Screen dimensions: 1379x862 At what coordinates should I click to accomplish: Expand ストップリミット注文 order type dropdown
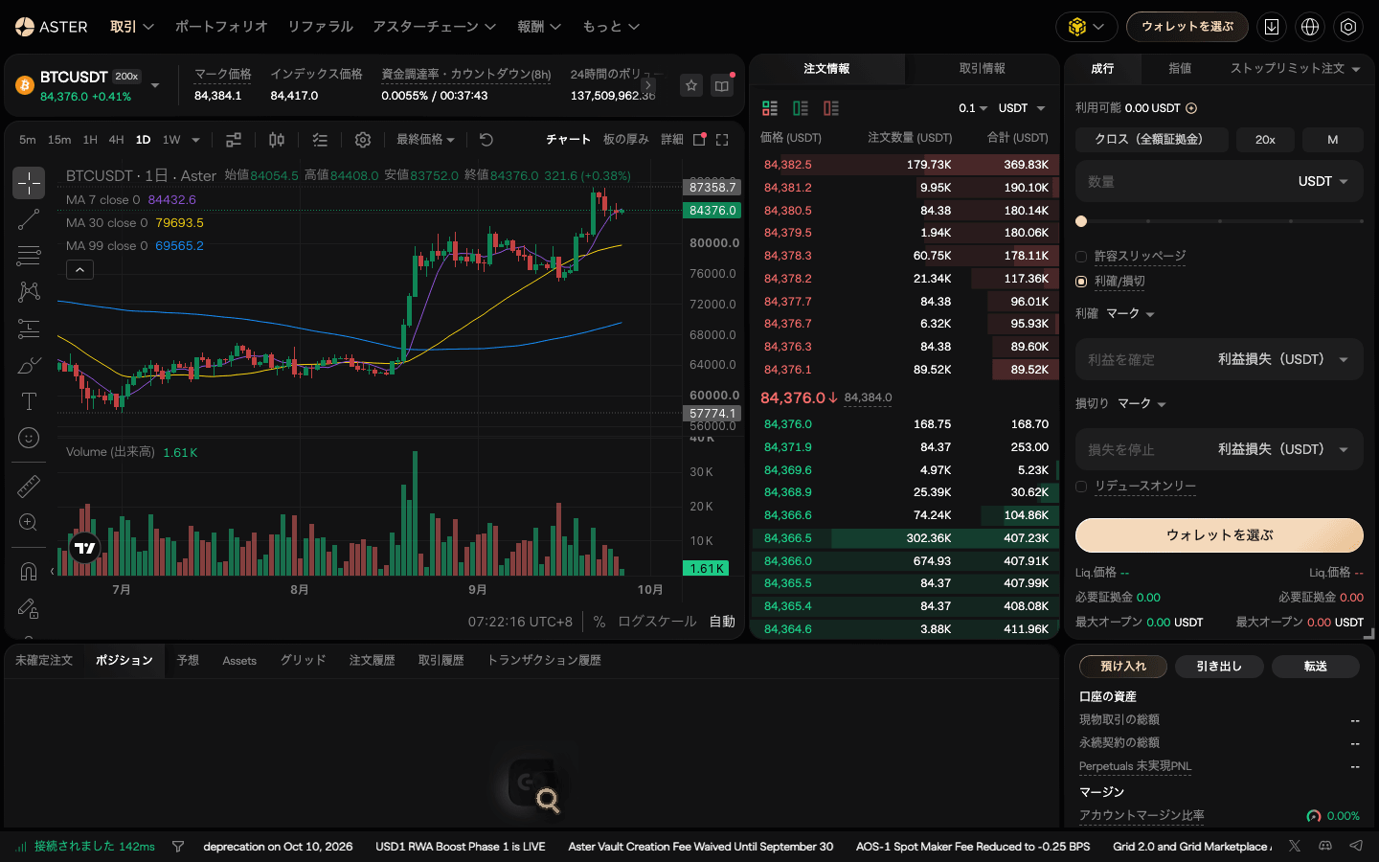[x=1295, y=69]
